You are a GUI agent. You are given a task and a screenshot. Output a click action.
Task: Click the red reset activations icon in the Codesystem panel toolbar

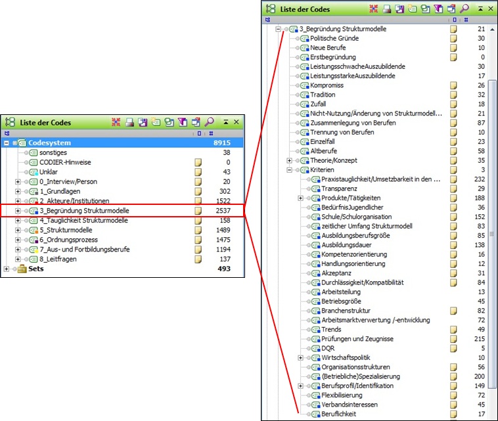pyautogui.click(x=116, y=122)
